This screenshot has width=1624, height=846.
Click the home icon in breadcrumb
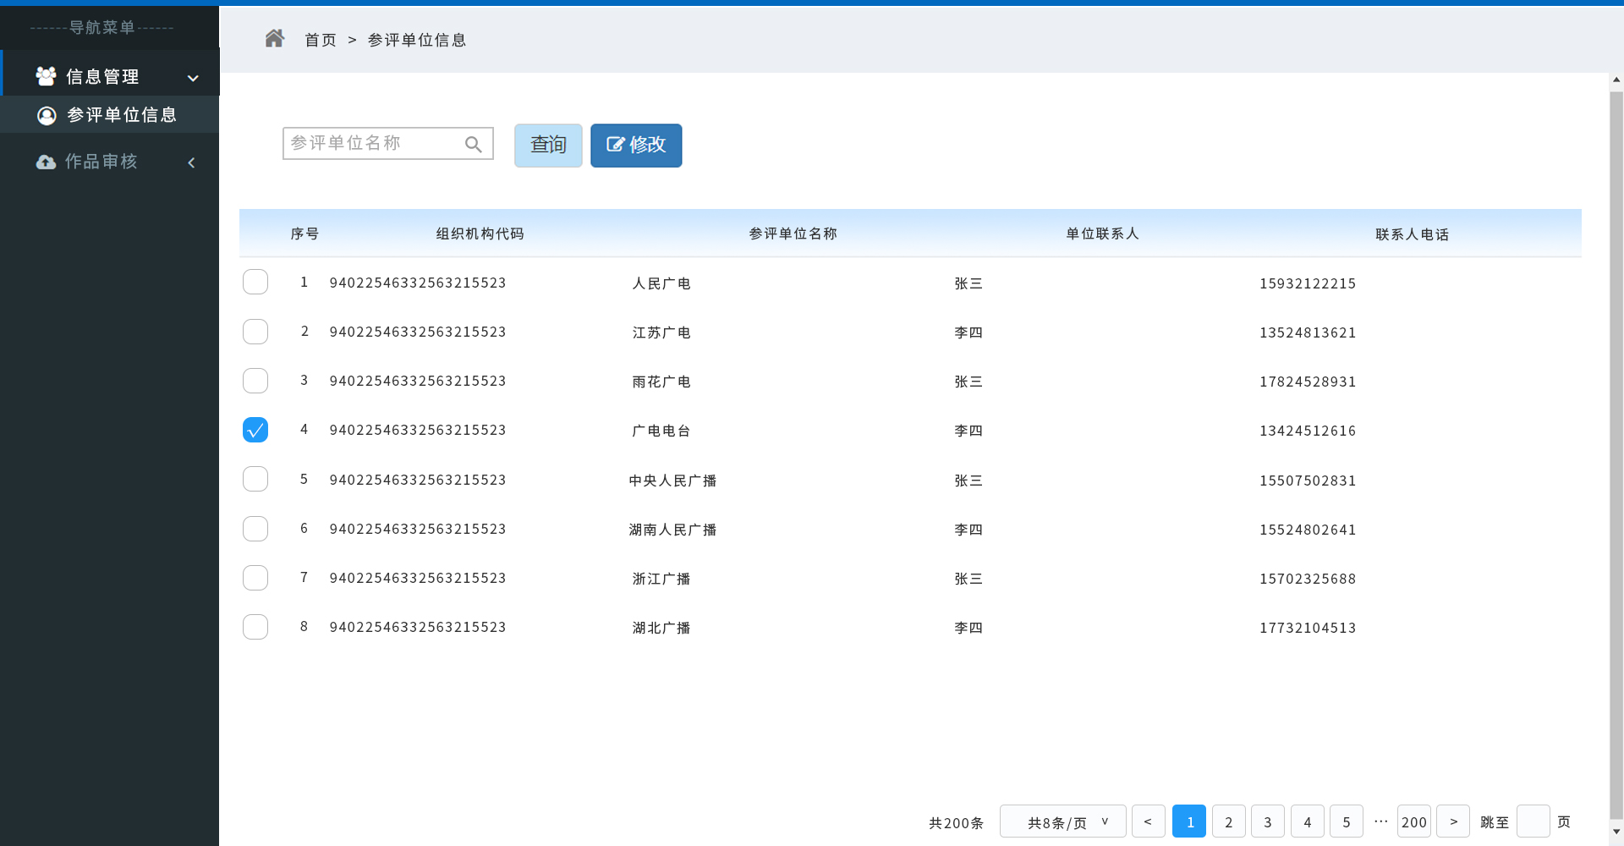274,39
